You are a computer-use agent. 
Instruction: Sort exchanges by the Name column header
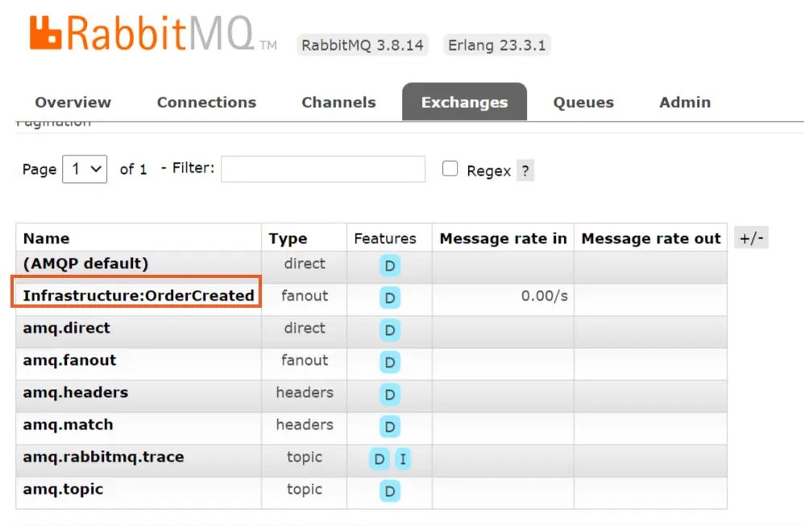[x=46, y=238]
